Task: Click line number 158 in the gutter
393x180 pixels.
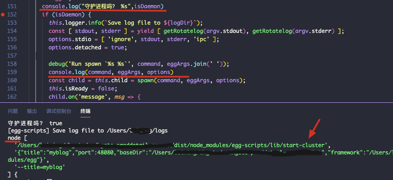Action: tap(12, 64)
